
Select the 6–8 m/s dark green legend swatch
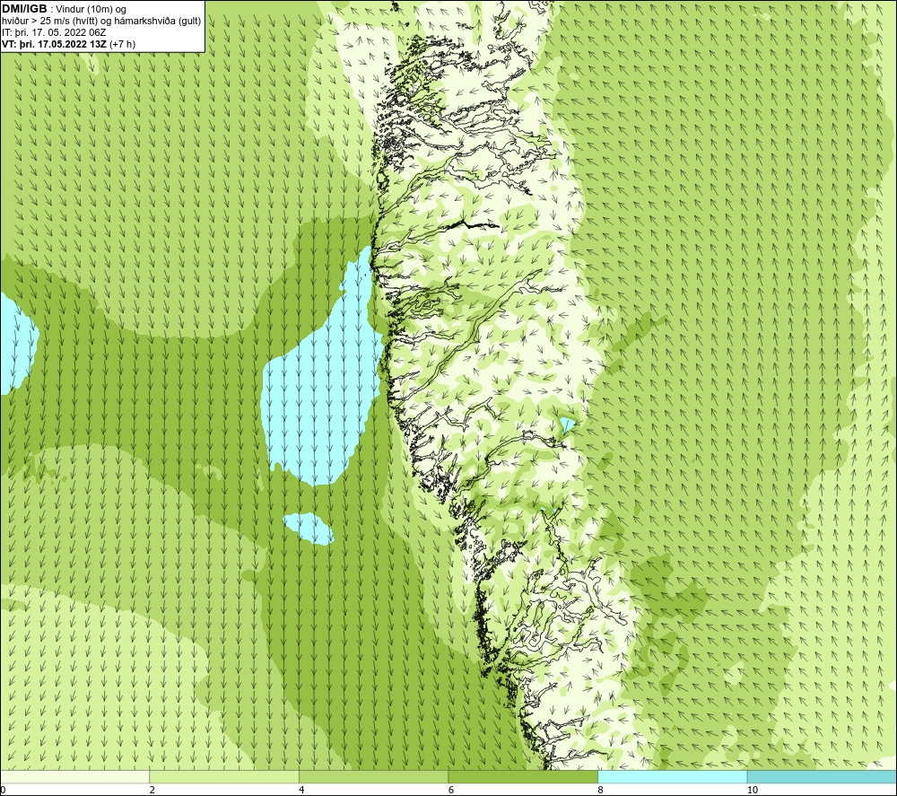point(523,776)
